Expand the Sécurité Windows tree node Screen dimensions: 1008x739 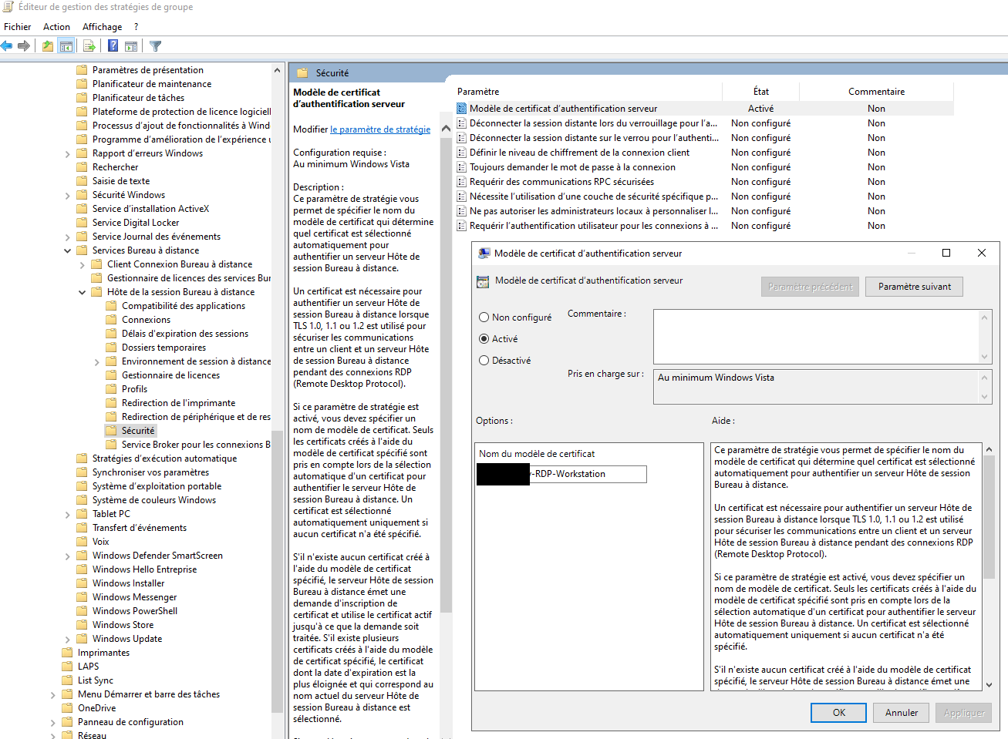click(x=68, y=196)
